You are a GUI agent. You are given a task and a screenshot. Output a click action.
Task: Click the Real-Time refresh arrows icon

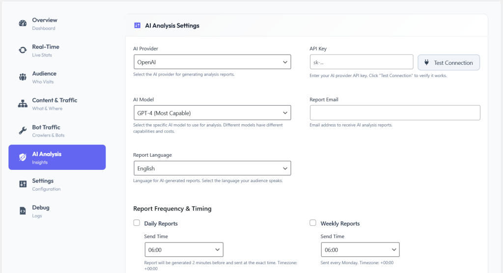23,50
